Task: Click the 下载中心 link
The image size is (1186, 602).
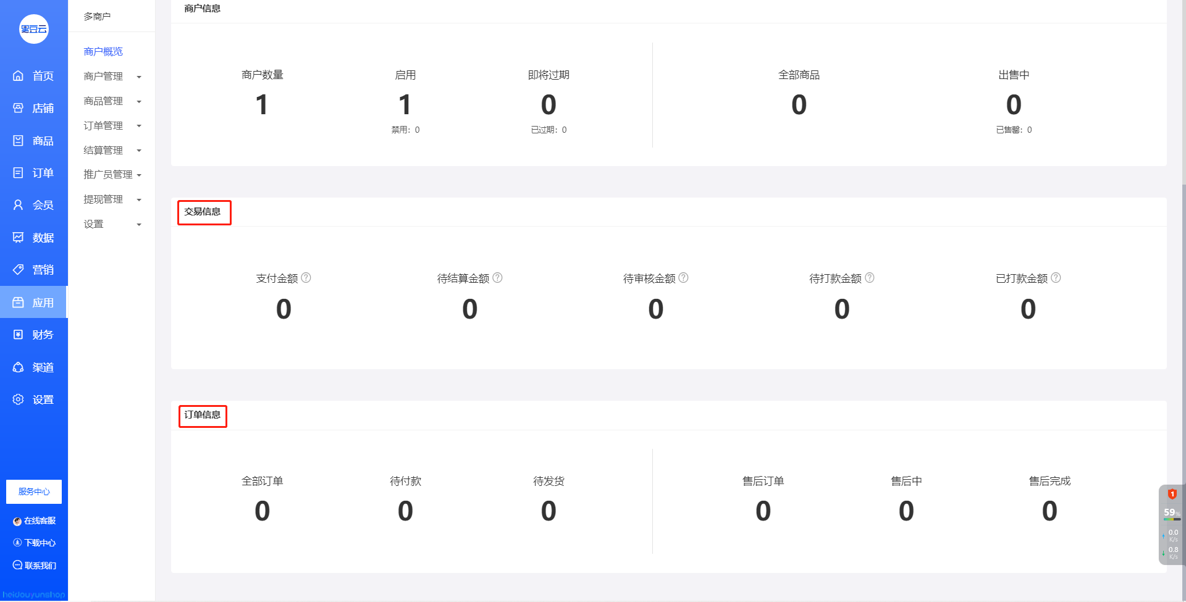Action: pyautogui.click(x=35, y=543)
